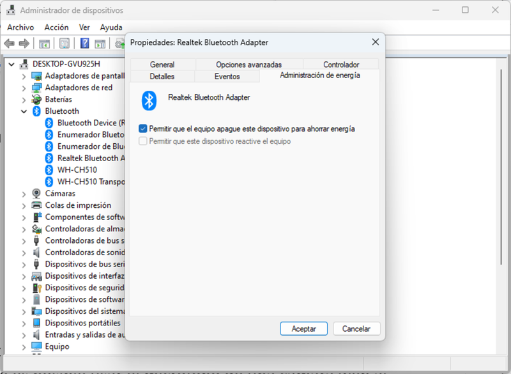
Task: Expand the Cámaras category
Action: (x=24, y=193)
